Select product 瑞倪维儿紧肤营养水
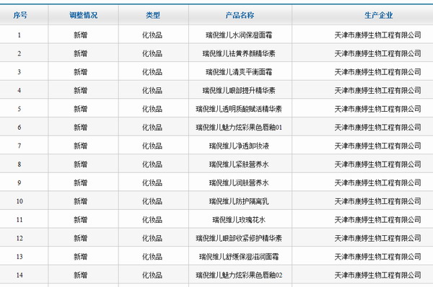This screenshot has height=287, width=433. 239,164
